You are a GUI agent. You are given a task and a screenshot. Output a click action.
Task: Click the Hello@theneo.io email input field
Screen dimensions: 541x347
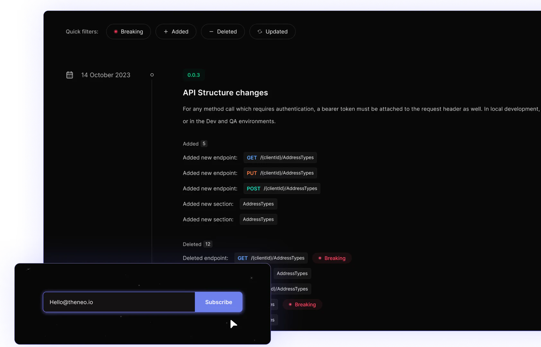coord(119,302)
